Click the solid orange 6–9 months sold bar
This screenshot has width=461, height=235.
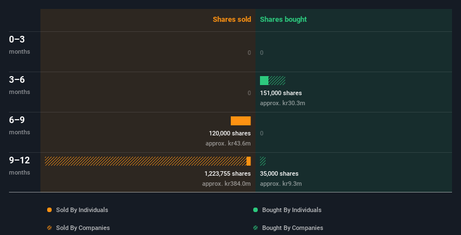240,121
